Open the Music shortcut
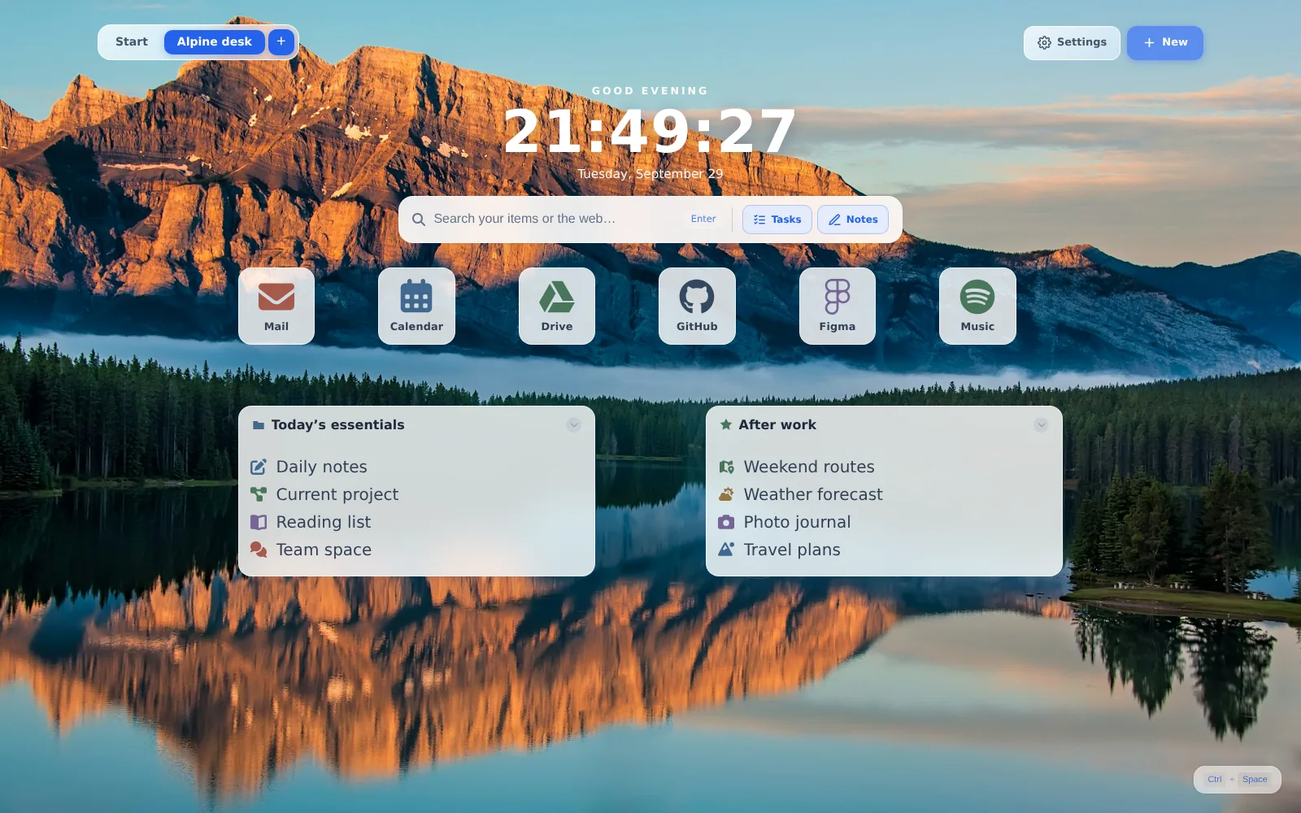The height and width of the screenshot is (813, 1301). (x=977, y=306)
